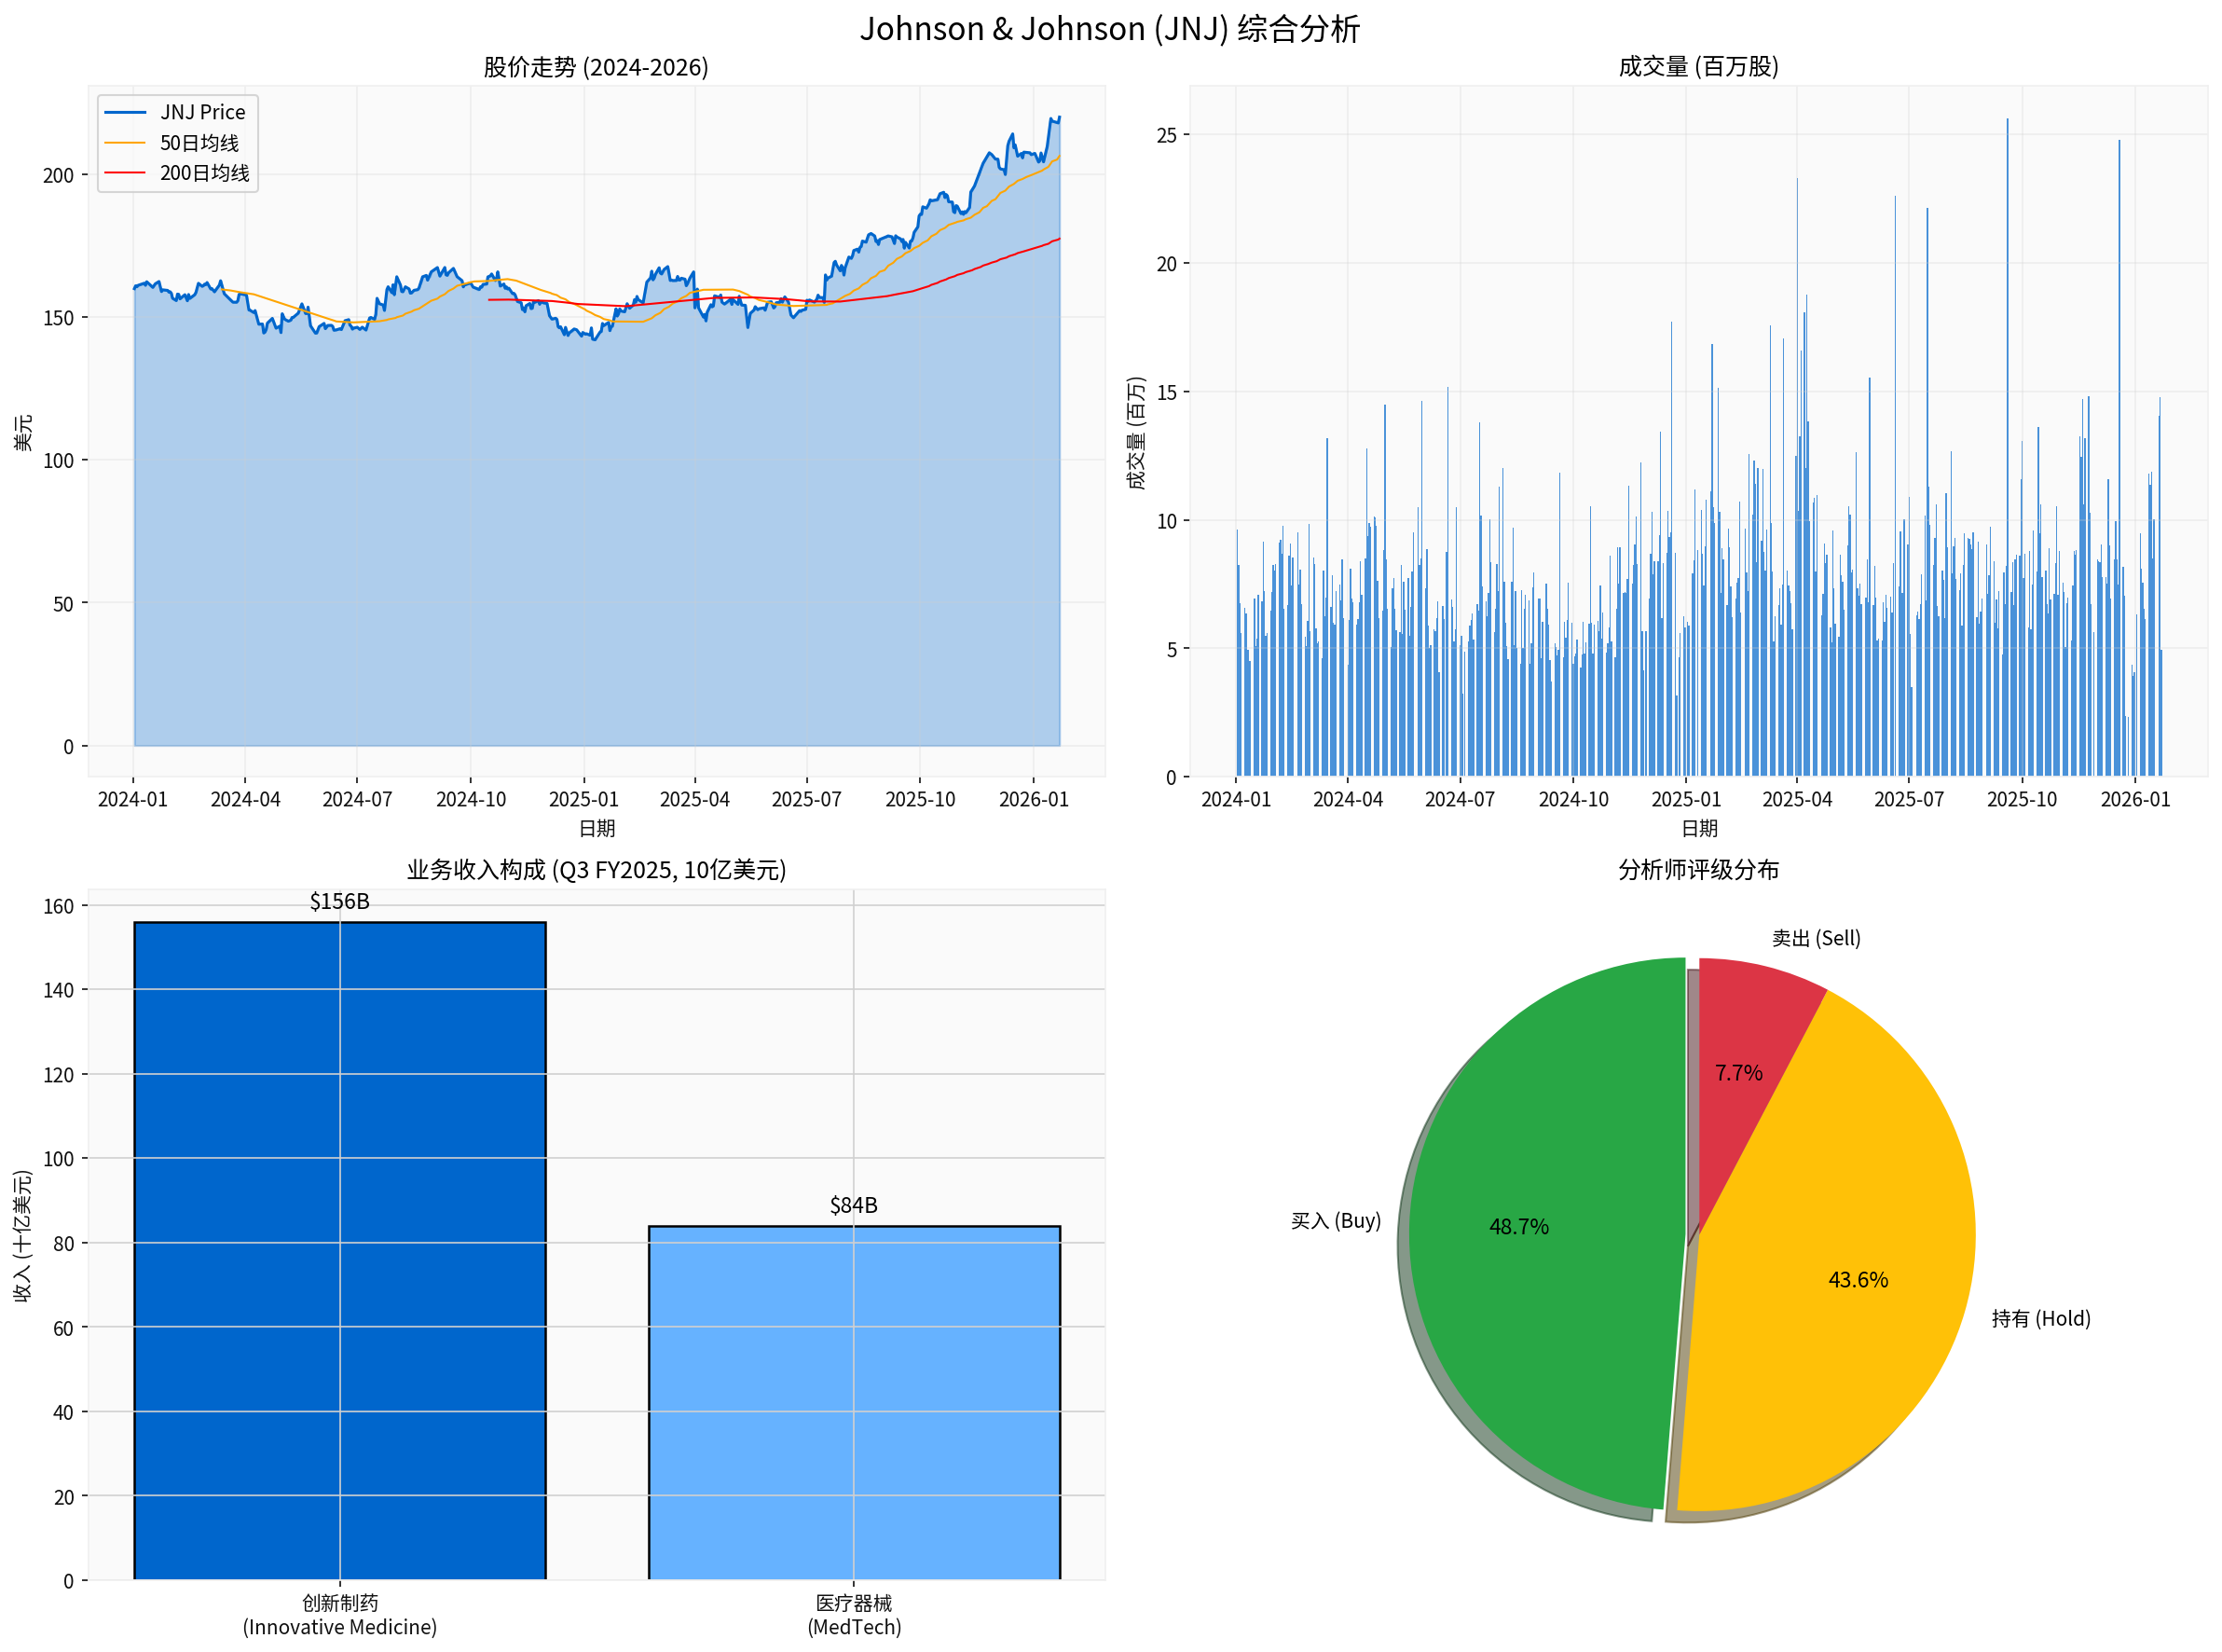Click the 200日均线 legend entry
This screenshot has width=2222, height=1652.
pos(203,173)
